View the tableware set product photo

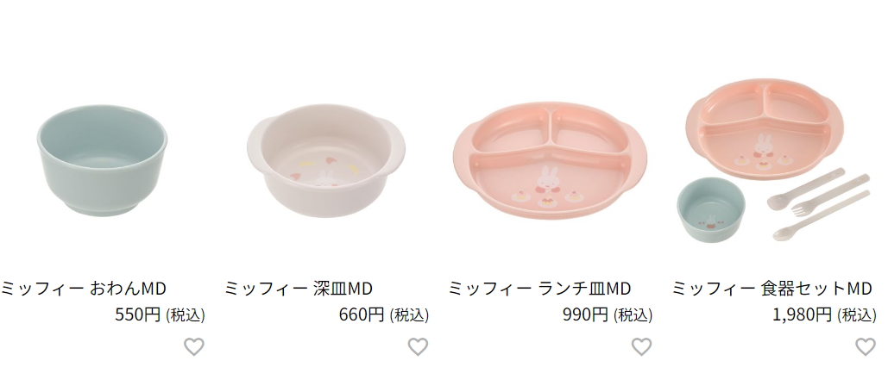click(x=773, y=160)
